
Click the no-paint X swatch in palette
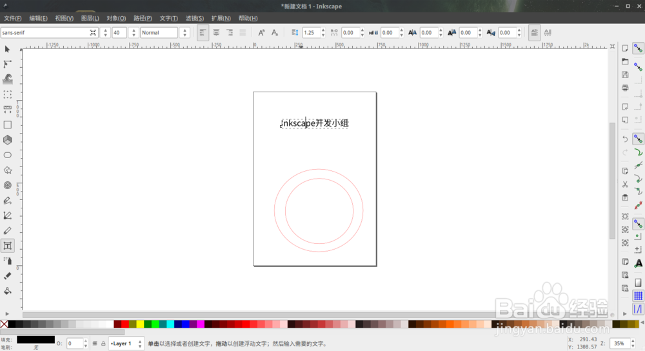4,325
